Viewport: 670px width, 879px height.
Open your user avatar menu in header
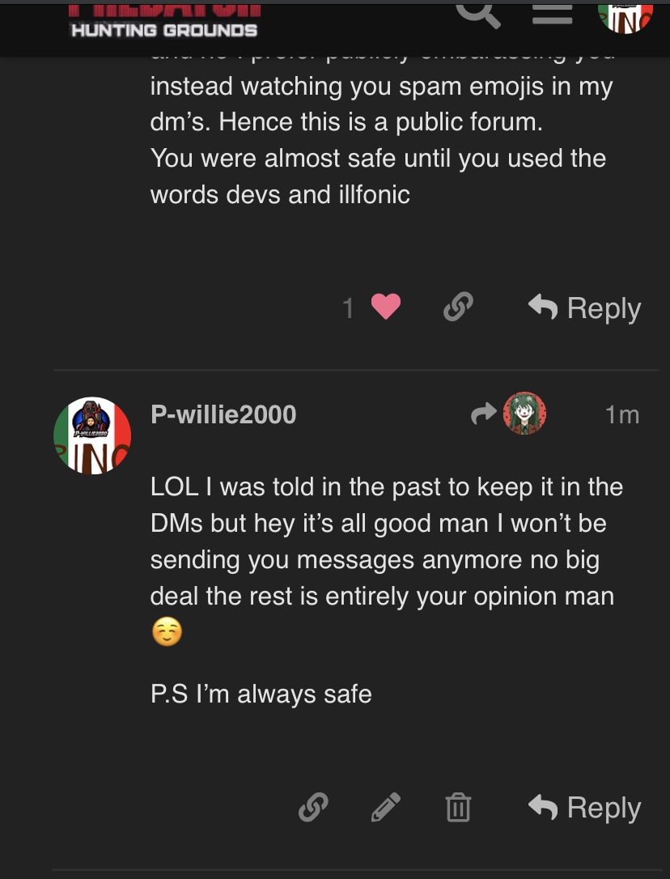coord(625,15)
